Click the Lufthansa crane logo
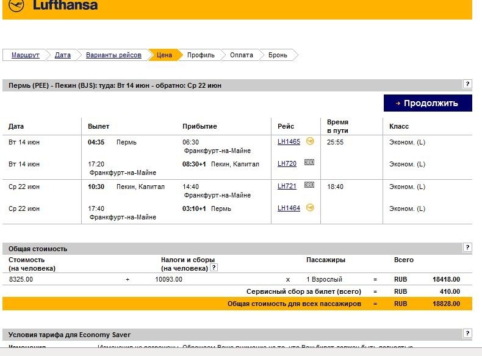 tap(16, 4)
